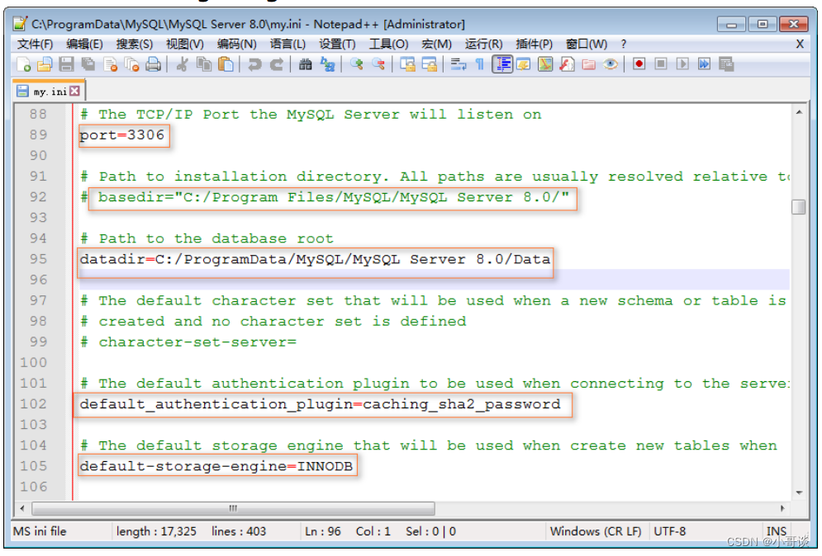
Task: Click the Open file folder icon
Action: pyautogui.click(x=45, y=64)
